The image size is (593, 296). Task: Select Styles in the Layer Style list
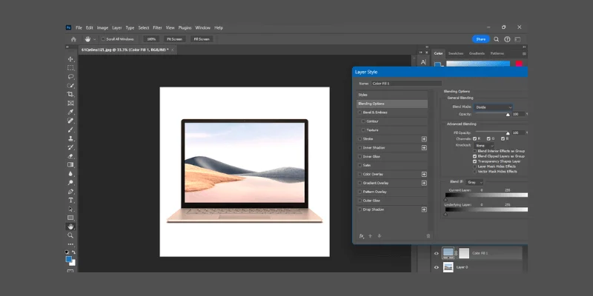[x=392, y=95]
